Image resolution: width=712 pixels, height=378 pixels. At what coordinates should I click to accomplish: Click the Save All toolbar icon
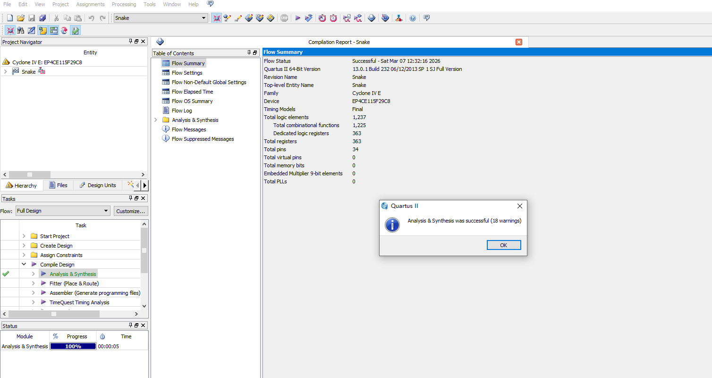[x=42, y=18]
